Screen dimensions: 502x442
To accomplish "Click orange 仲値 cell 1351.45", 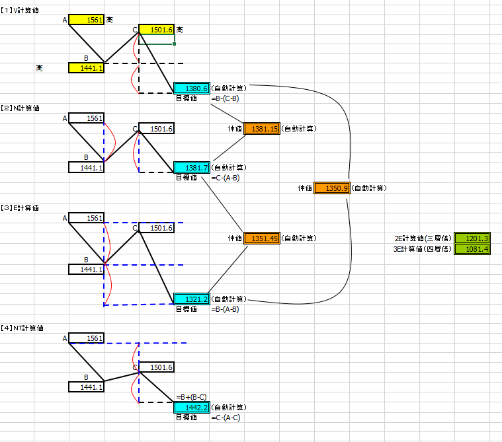I will pyautogui.click(x=261, y=238).
